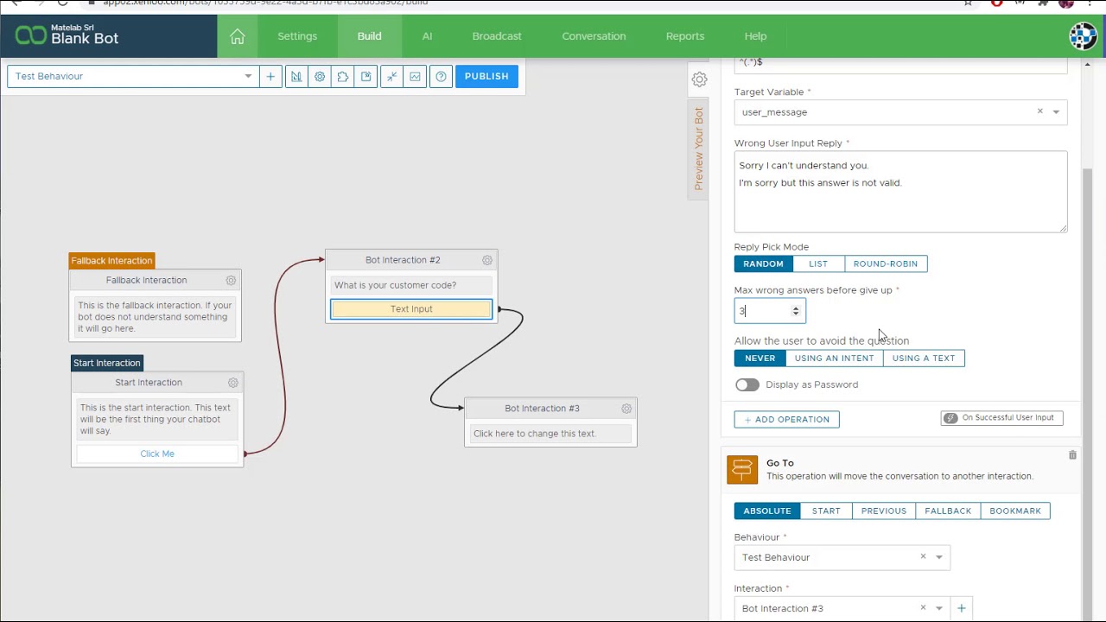
Task: Select ROUND-ROBIN reply pick mode
Action: point(886,263)
